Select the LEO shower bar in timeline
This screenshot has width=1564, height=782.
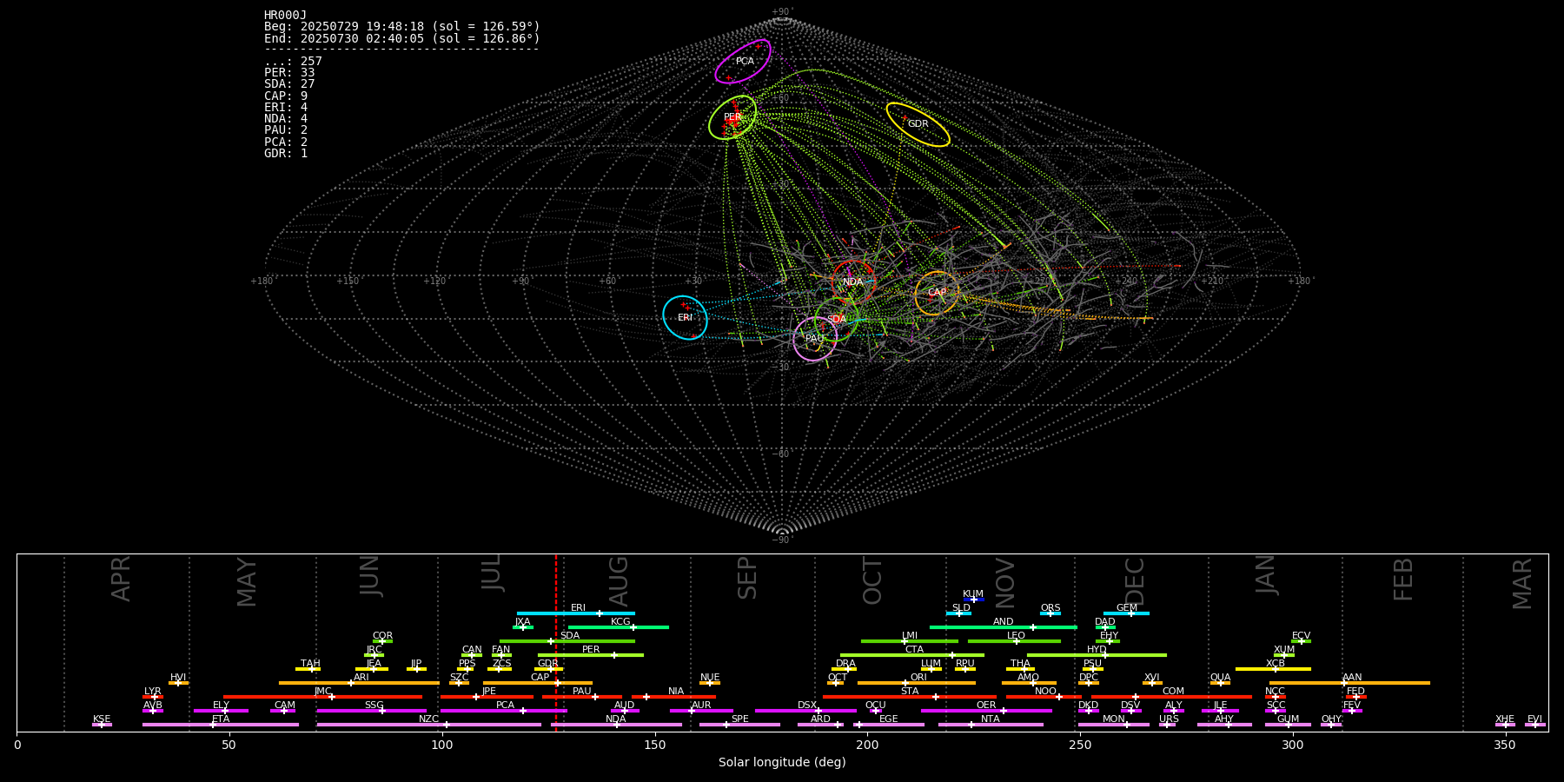pos(1015,641)
